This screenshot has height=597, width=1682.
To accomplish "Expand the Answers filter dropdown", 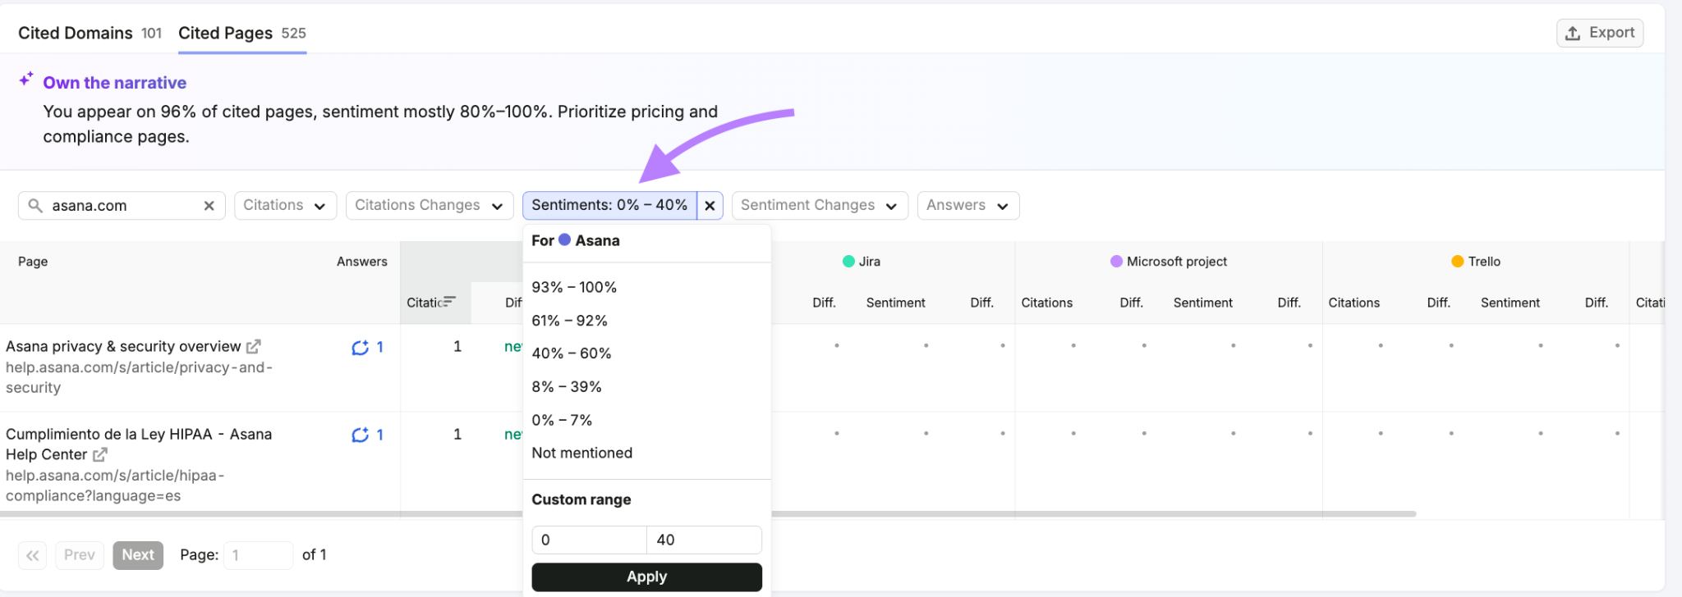I will pos(967,206).
